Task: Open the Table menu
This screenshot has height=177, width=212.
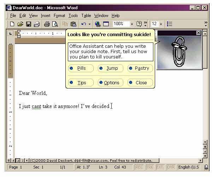Action: point(86,16)
